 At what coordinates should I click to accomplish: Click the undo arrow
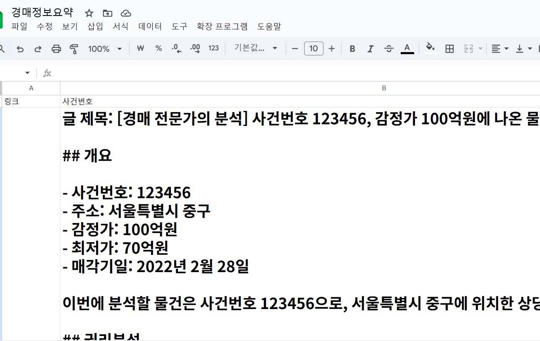pos(20,49)
